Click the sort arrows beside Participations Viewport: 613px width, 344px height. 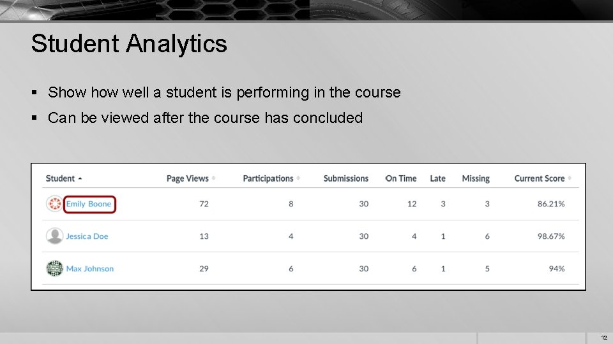pos(298,179)
